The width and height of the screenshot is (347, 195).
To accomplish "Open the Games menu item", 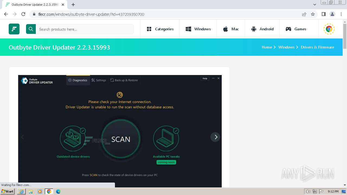I will (296, 29).
